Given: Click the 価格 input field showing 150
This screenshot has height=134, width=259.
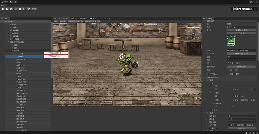Looking at the screenshot, I should click(241, 57).
